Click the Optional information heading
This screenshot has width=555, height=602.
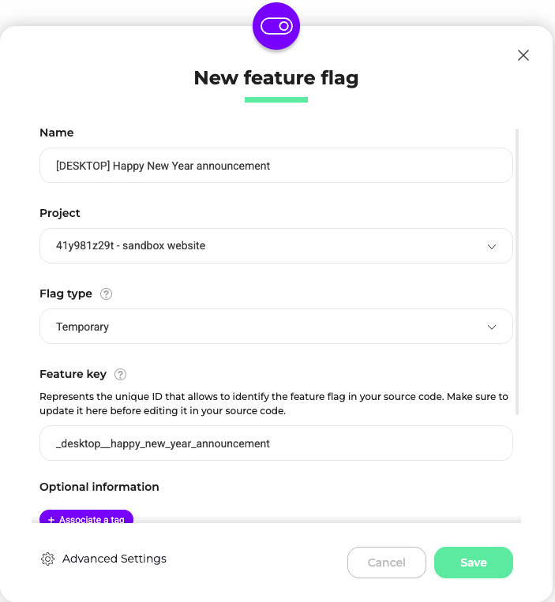pos(99,487)
